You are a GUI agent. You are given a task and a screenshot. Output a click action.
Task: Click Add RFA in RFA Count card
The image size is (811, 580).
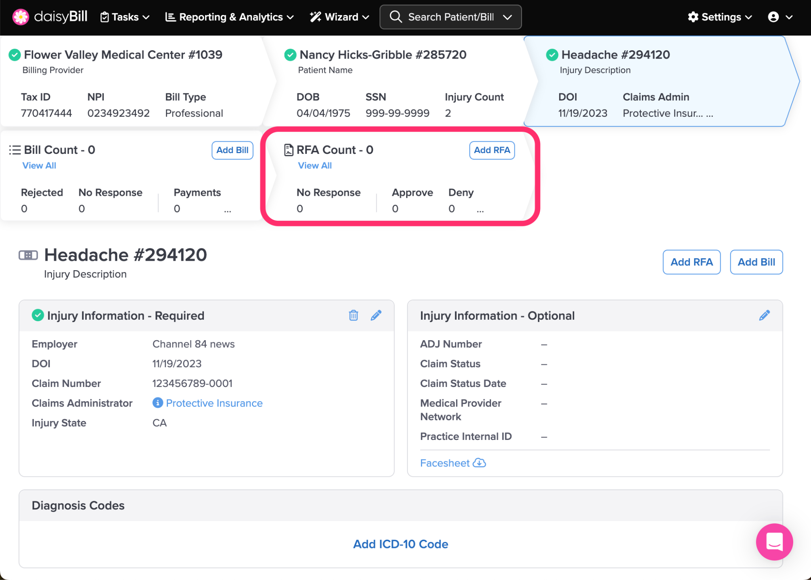click(492, 150)
